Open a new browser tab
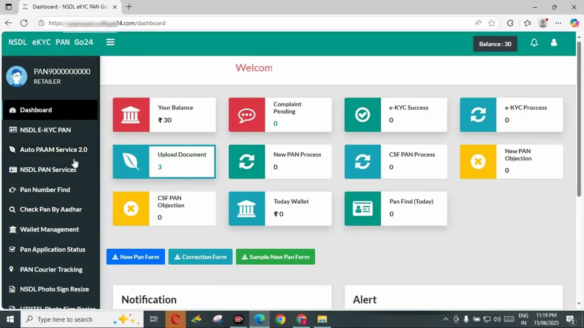The width and height of the screenshot is (584, 328). [129, 7]
